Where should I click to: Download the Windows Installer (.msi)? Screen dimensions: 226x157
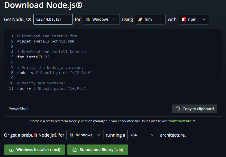point(35,150)
